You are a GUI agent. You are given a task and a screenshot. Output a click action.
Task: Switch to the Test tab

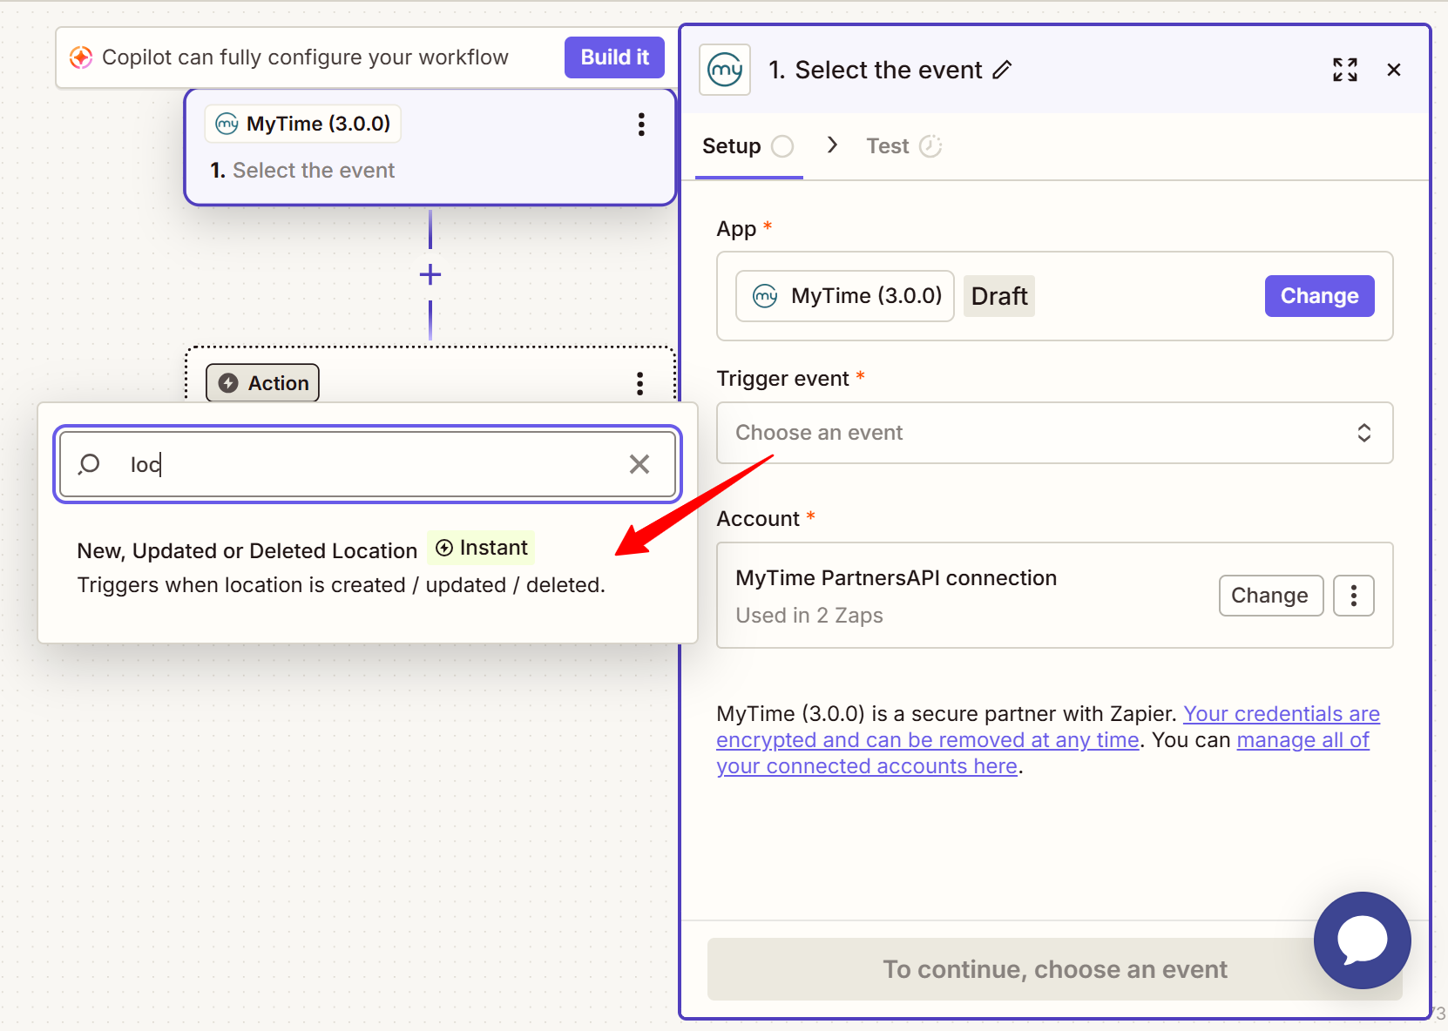(903, 146)
